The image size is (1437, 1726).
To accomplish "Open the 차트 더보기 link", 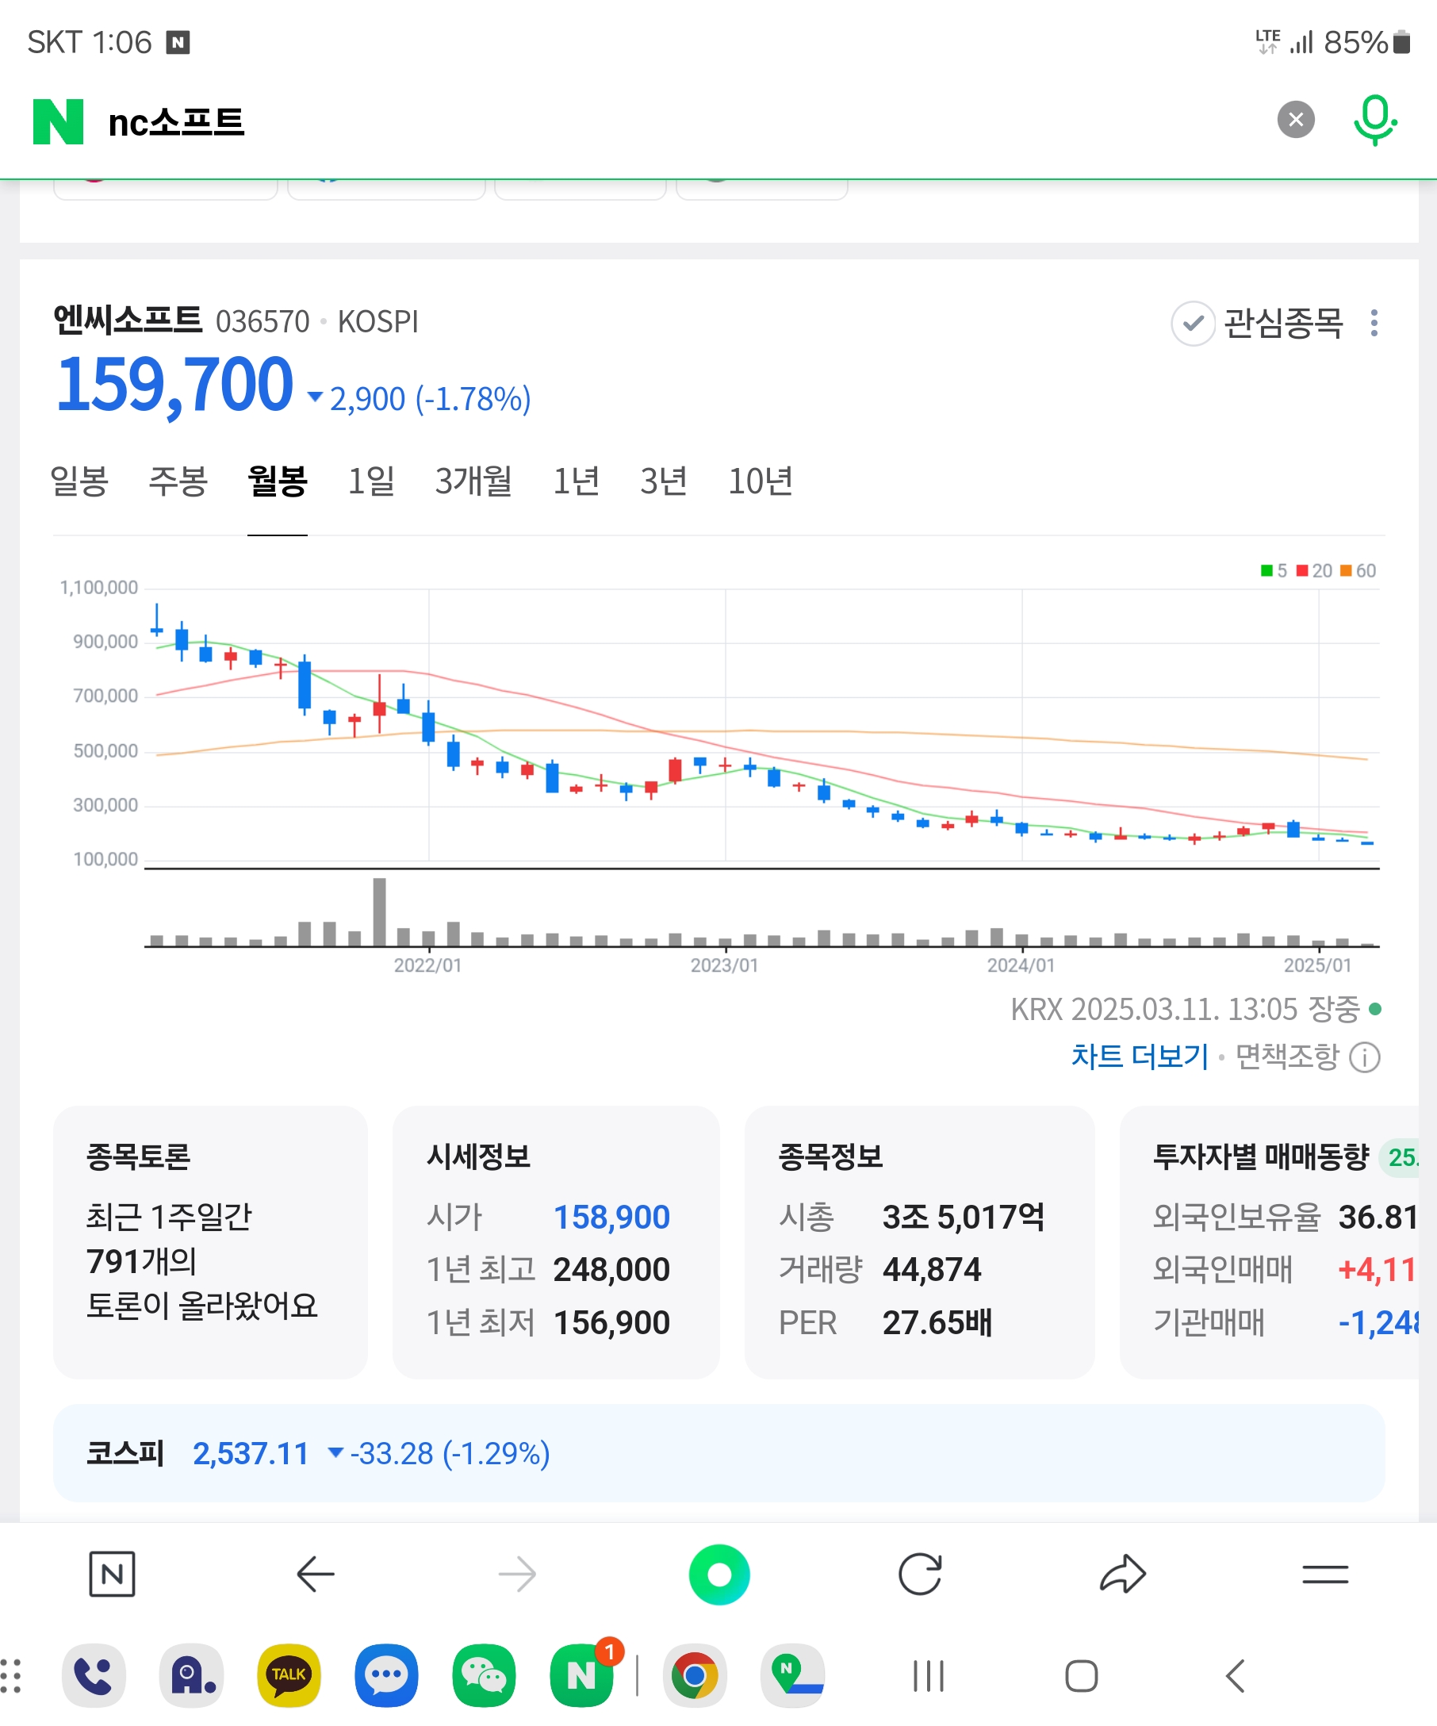I will click(1139, 1057).
